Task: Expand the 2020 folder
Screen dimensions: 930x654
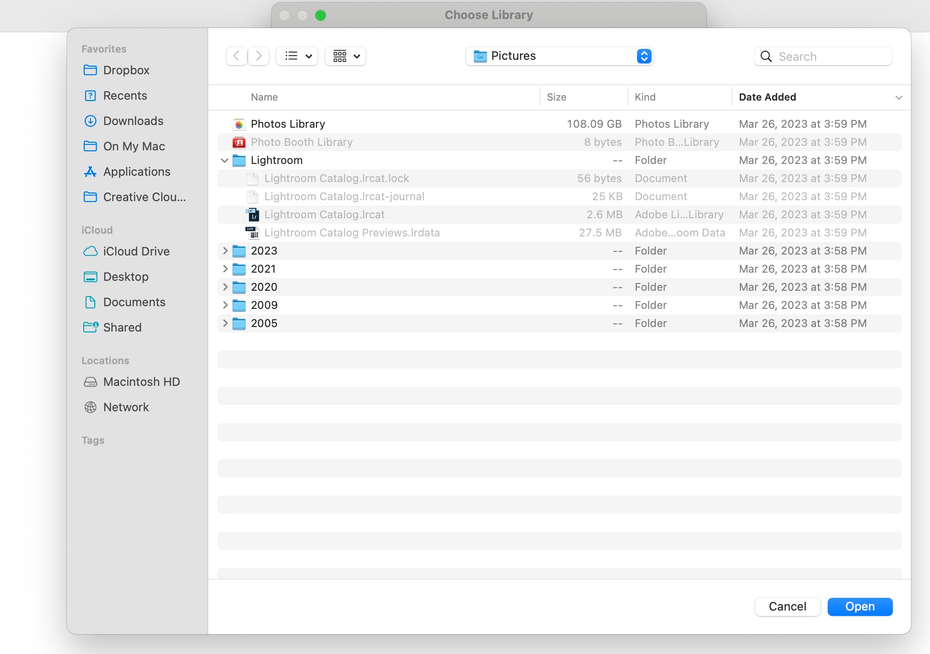Action: coord(225,287)
